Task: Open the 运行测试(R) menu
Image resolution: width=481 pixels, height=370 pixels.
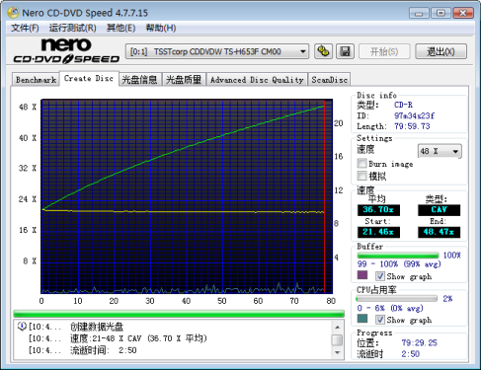Action: 73,28
